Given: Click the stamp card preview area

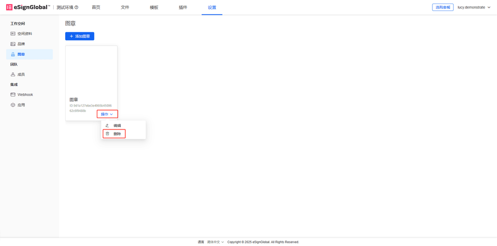Looking at the screenshot, I should pyautogui.click(x=91, y=69).
